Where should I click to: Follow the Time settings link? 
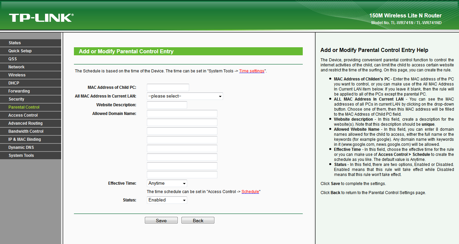click(252, 71)
